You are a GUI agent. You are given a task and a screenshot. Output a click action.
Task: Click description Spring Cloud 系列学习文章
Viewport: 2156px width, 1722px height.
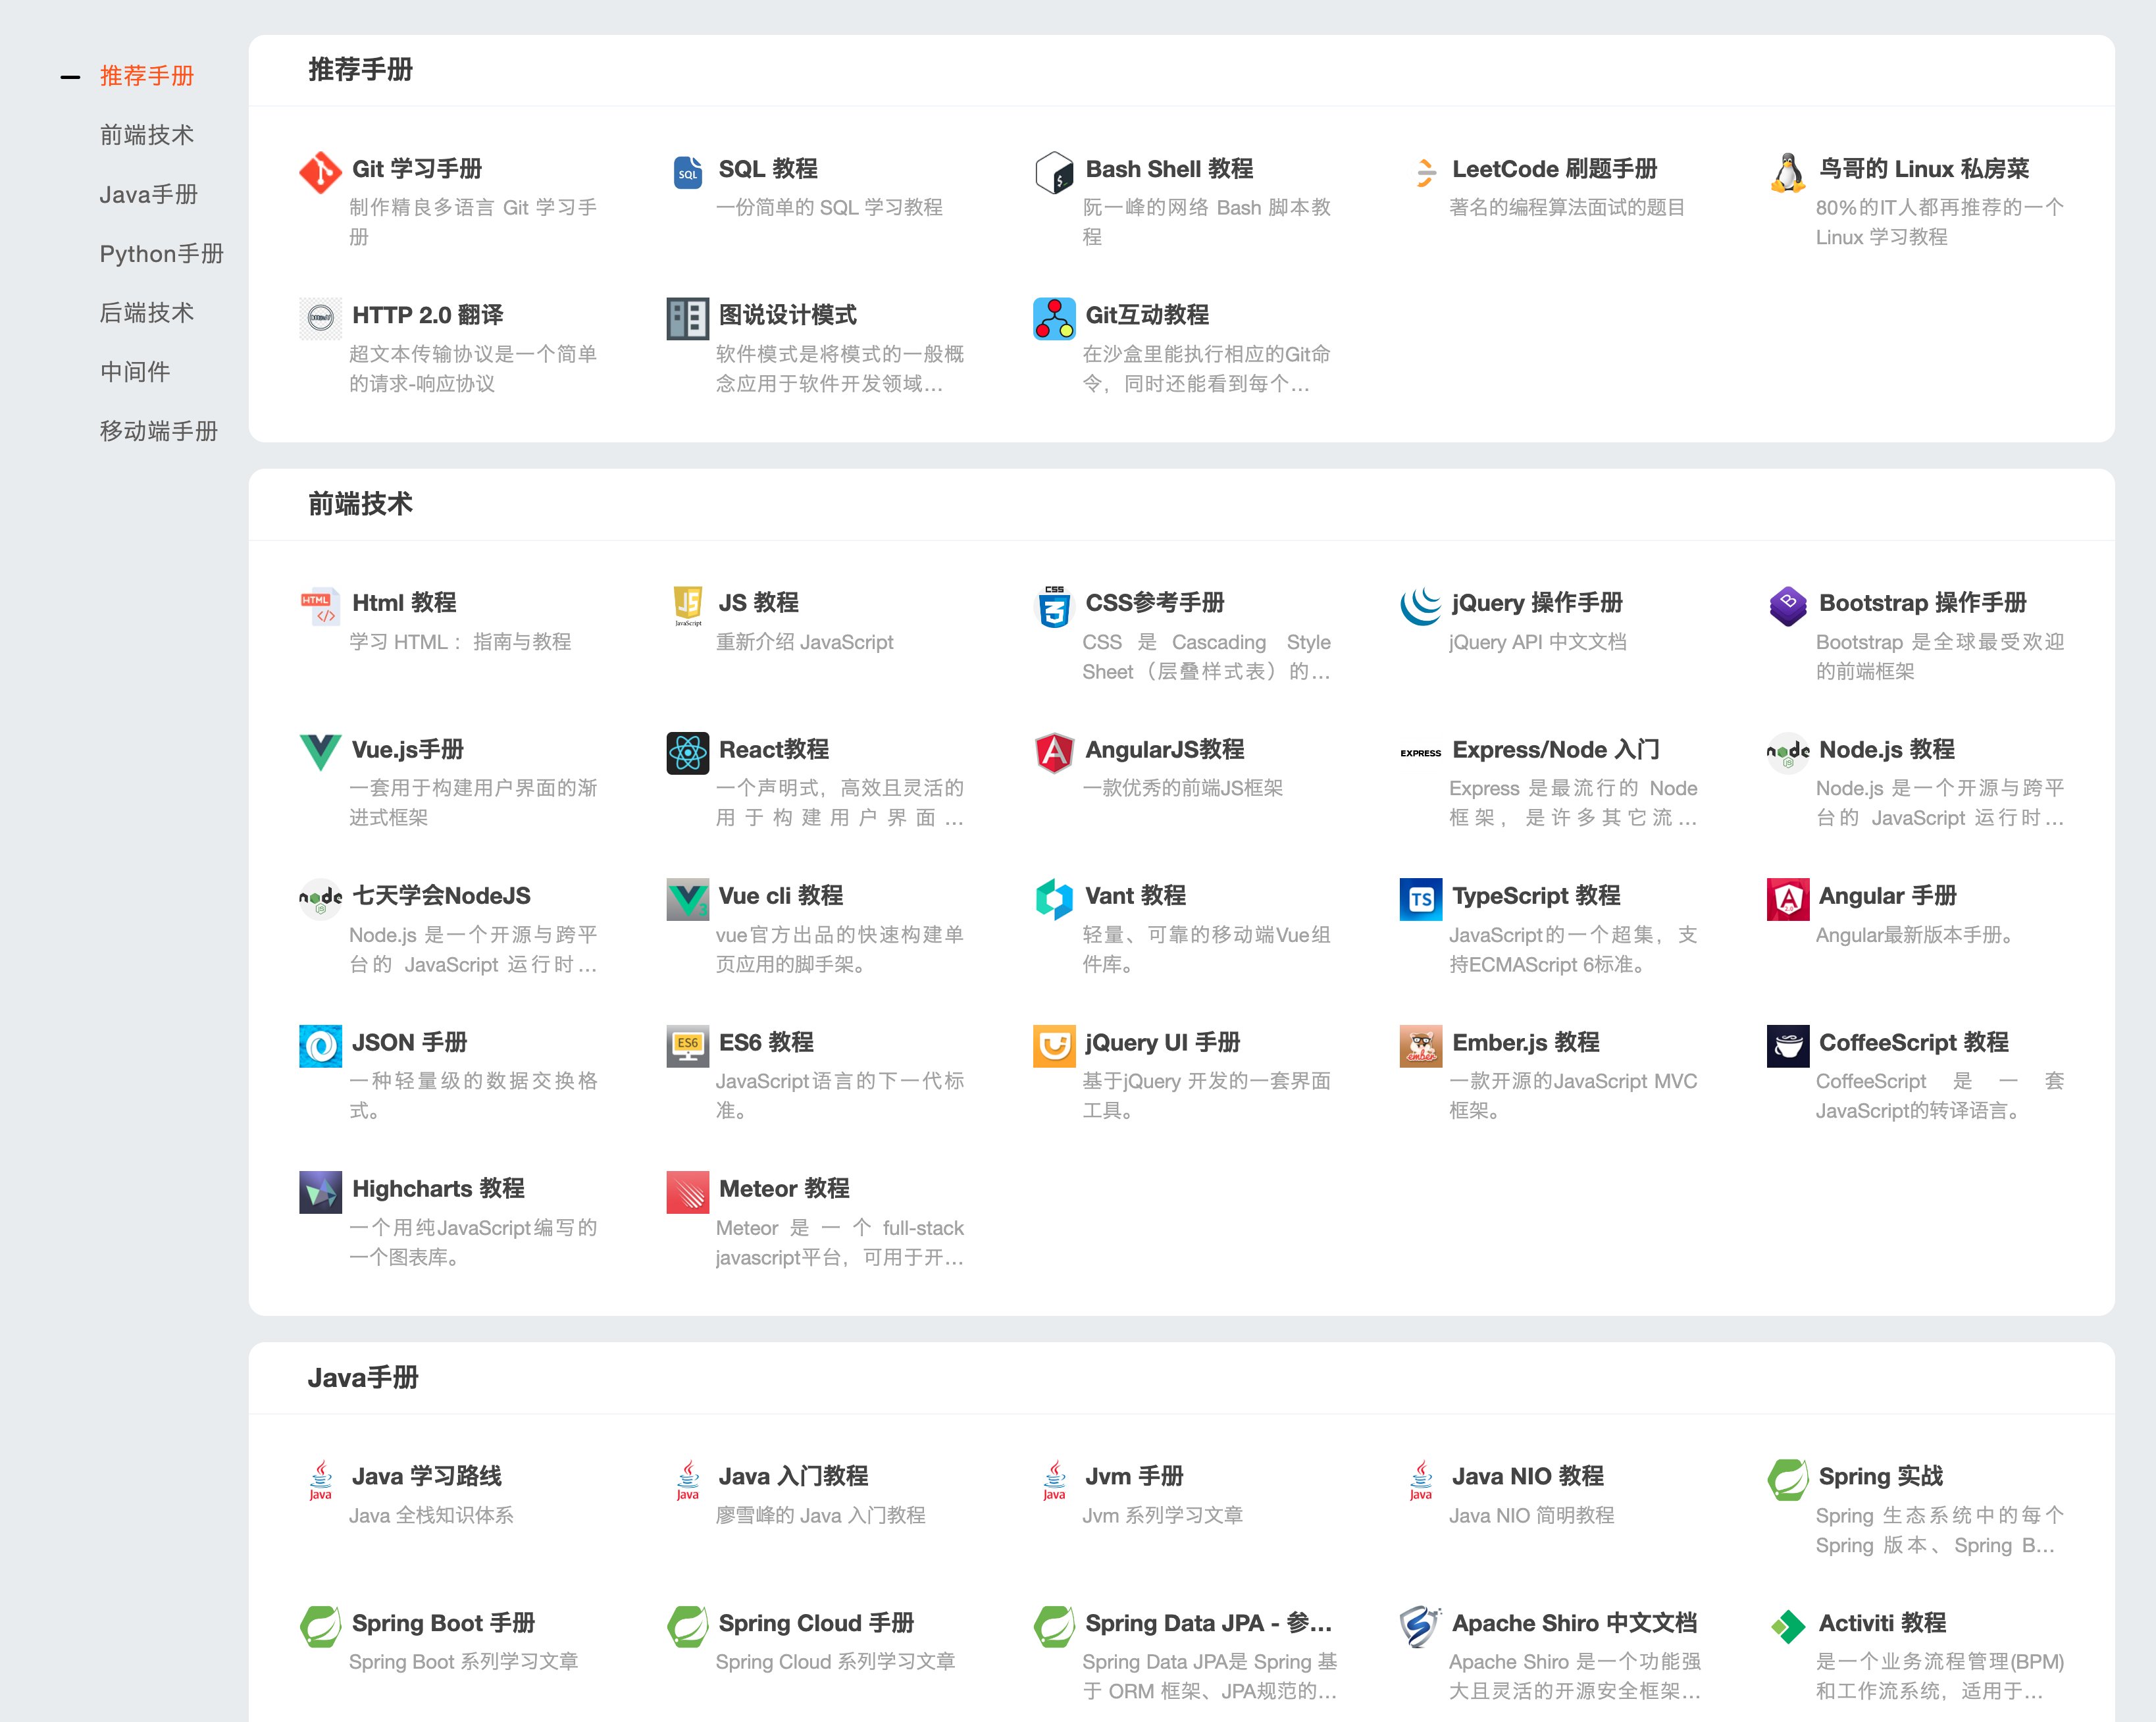(836, 1662)
